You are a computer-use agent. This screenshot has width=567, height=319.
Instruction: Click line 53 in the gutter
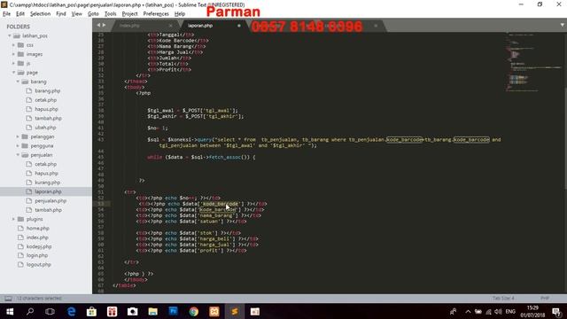tap(100, 204)
